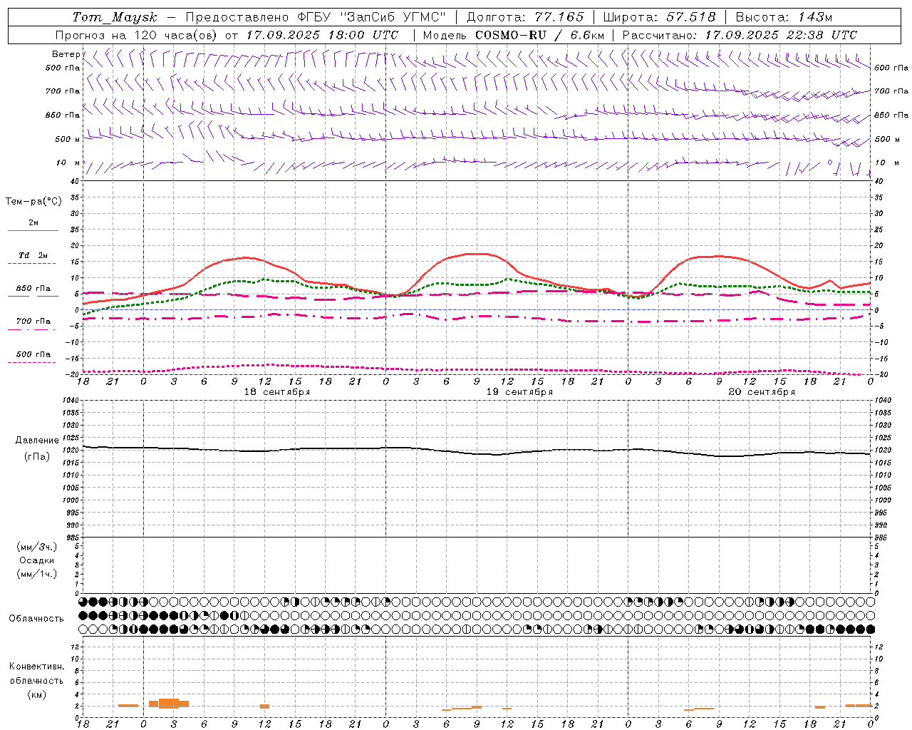Click the Конвективн. облачность panel label

point(36,680)
